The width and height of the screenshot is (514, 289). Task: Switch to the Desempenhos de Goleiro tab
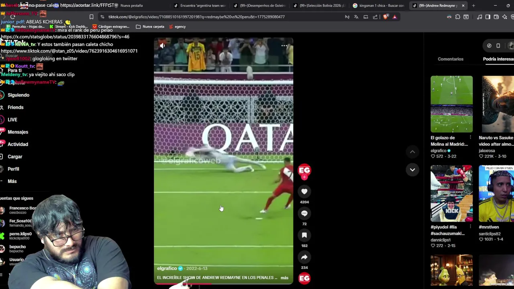[x=259, y=6]
